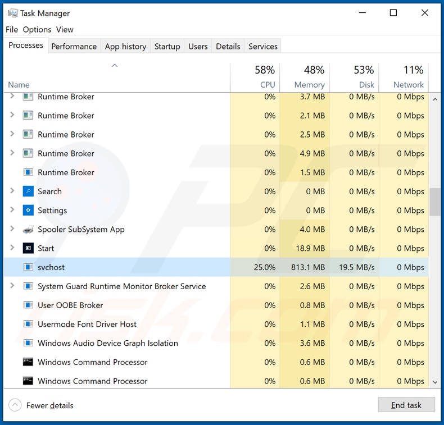The height and width of the screenshot is (425, 444).
Task: Click the Spooler SubSystem App printer icon
Action: [28, 230]
